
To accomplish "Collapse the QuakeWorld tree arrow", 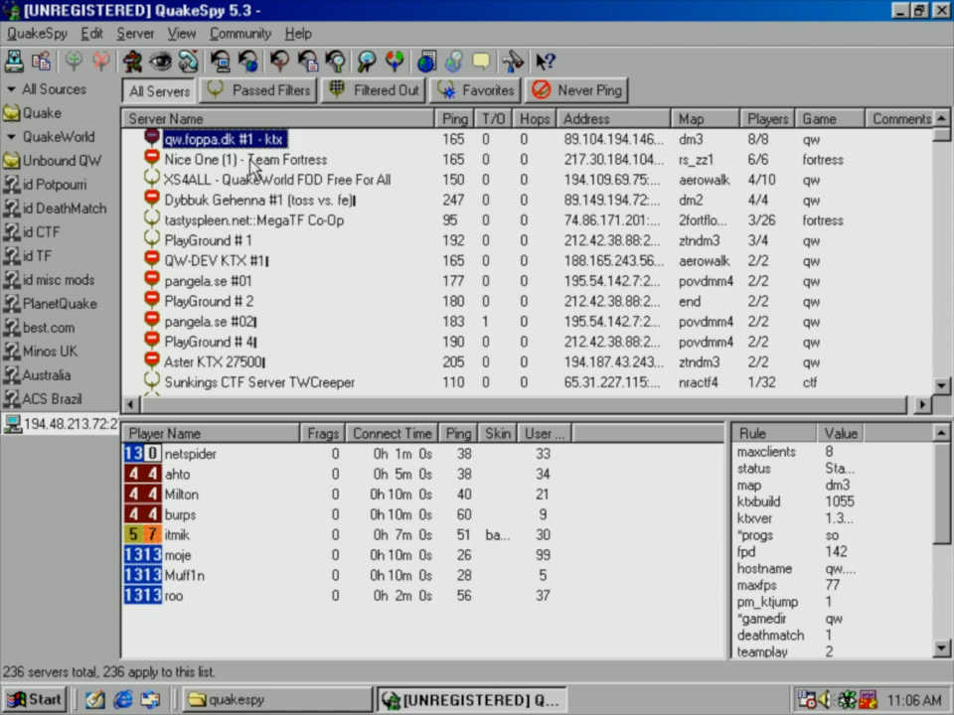I will tap(11, 137).
